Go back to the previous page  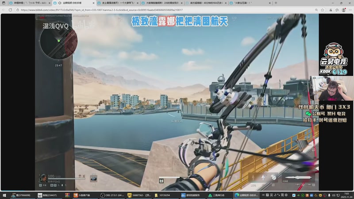click(x=4, y=10)
